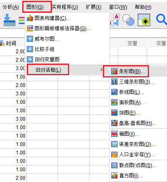Click the overlapping circles toolbar icon

[x=128, y=20]
